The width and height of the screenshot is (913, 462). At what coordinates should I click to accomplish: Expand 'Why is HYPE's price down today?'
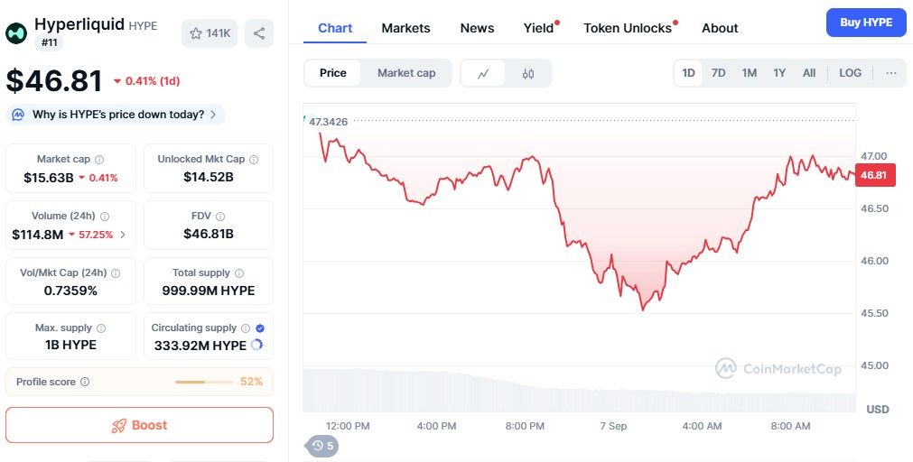pyautogui.click(x=116, y=115)
